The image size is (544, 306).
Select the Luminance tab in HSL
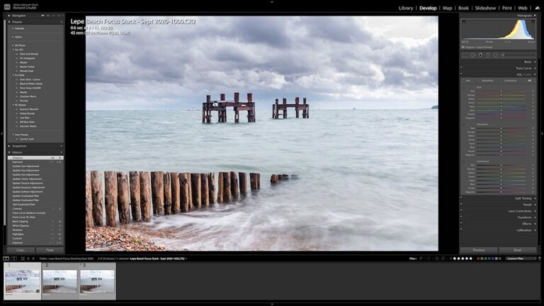[510, 81]
